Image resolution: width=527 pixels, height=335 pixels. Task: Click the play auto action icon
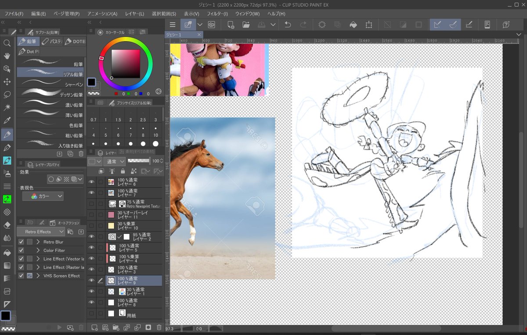[x=60, y=327]
